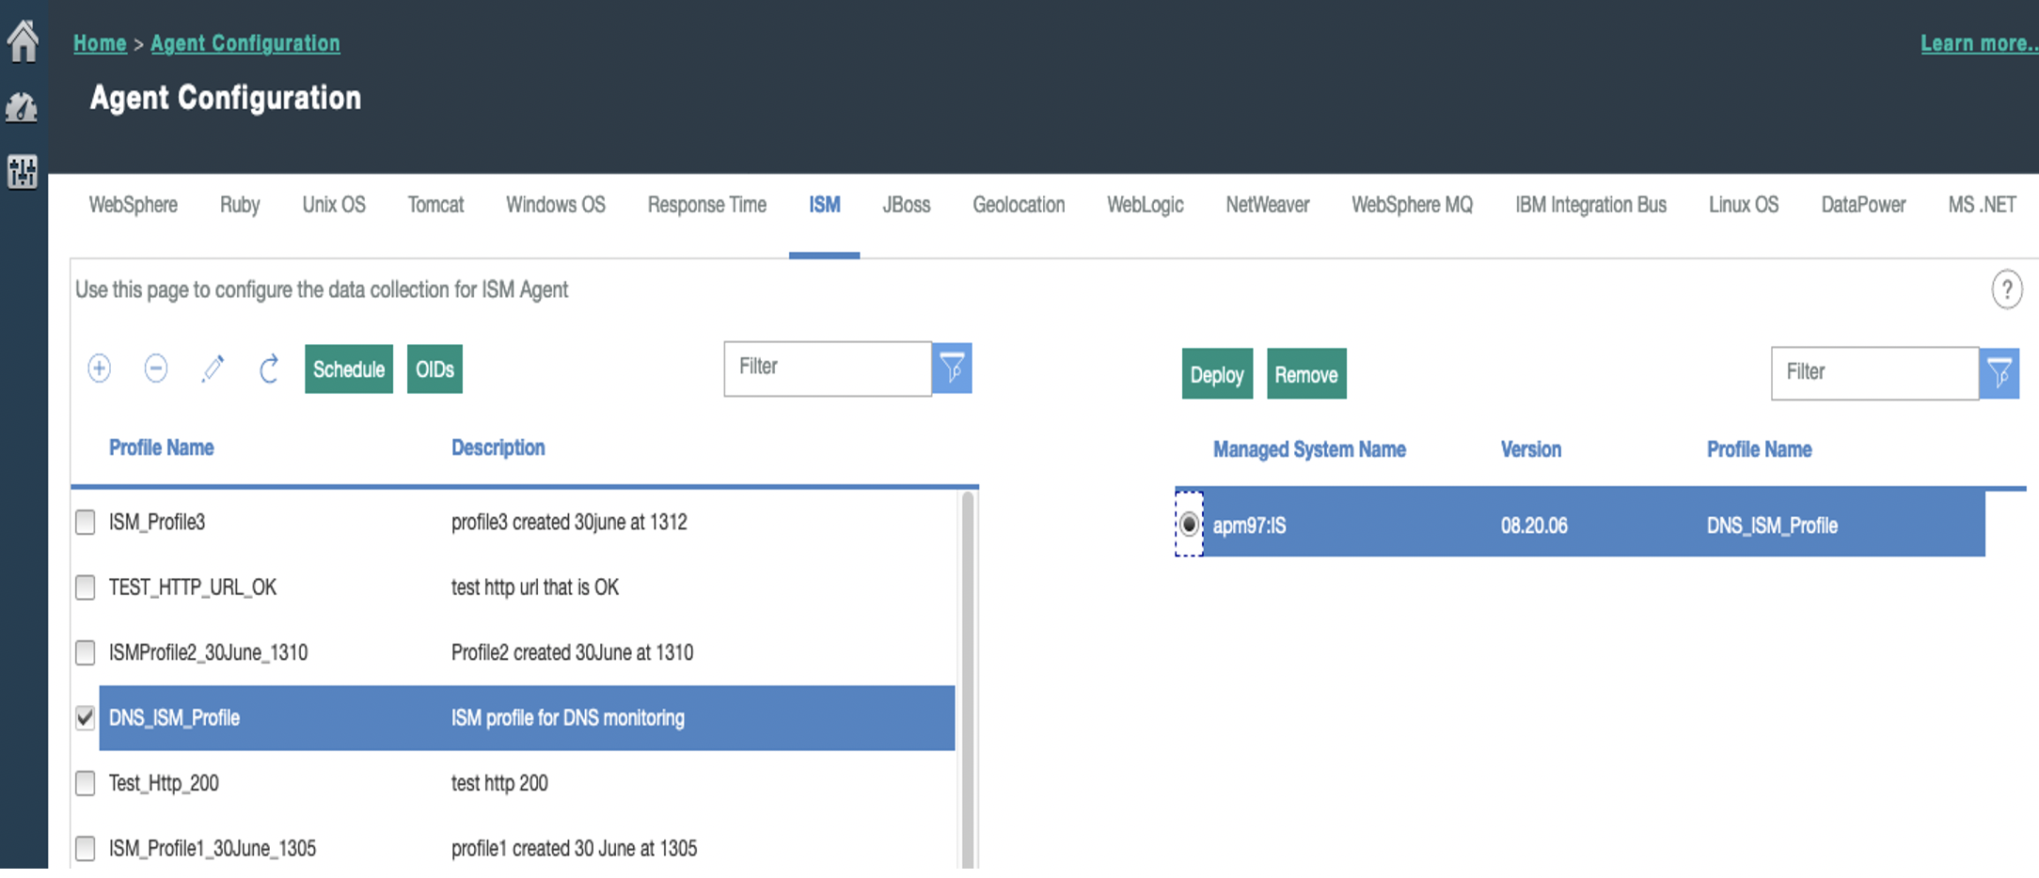2039x878 pixels.
Task: Switch to the Windows OS tab
Action: (x=556, y=205)
